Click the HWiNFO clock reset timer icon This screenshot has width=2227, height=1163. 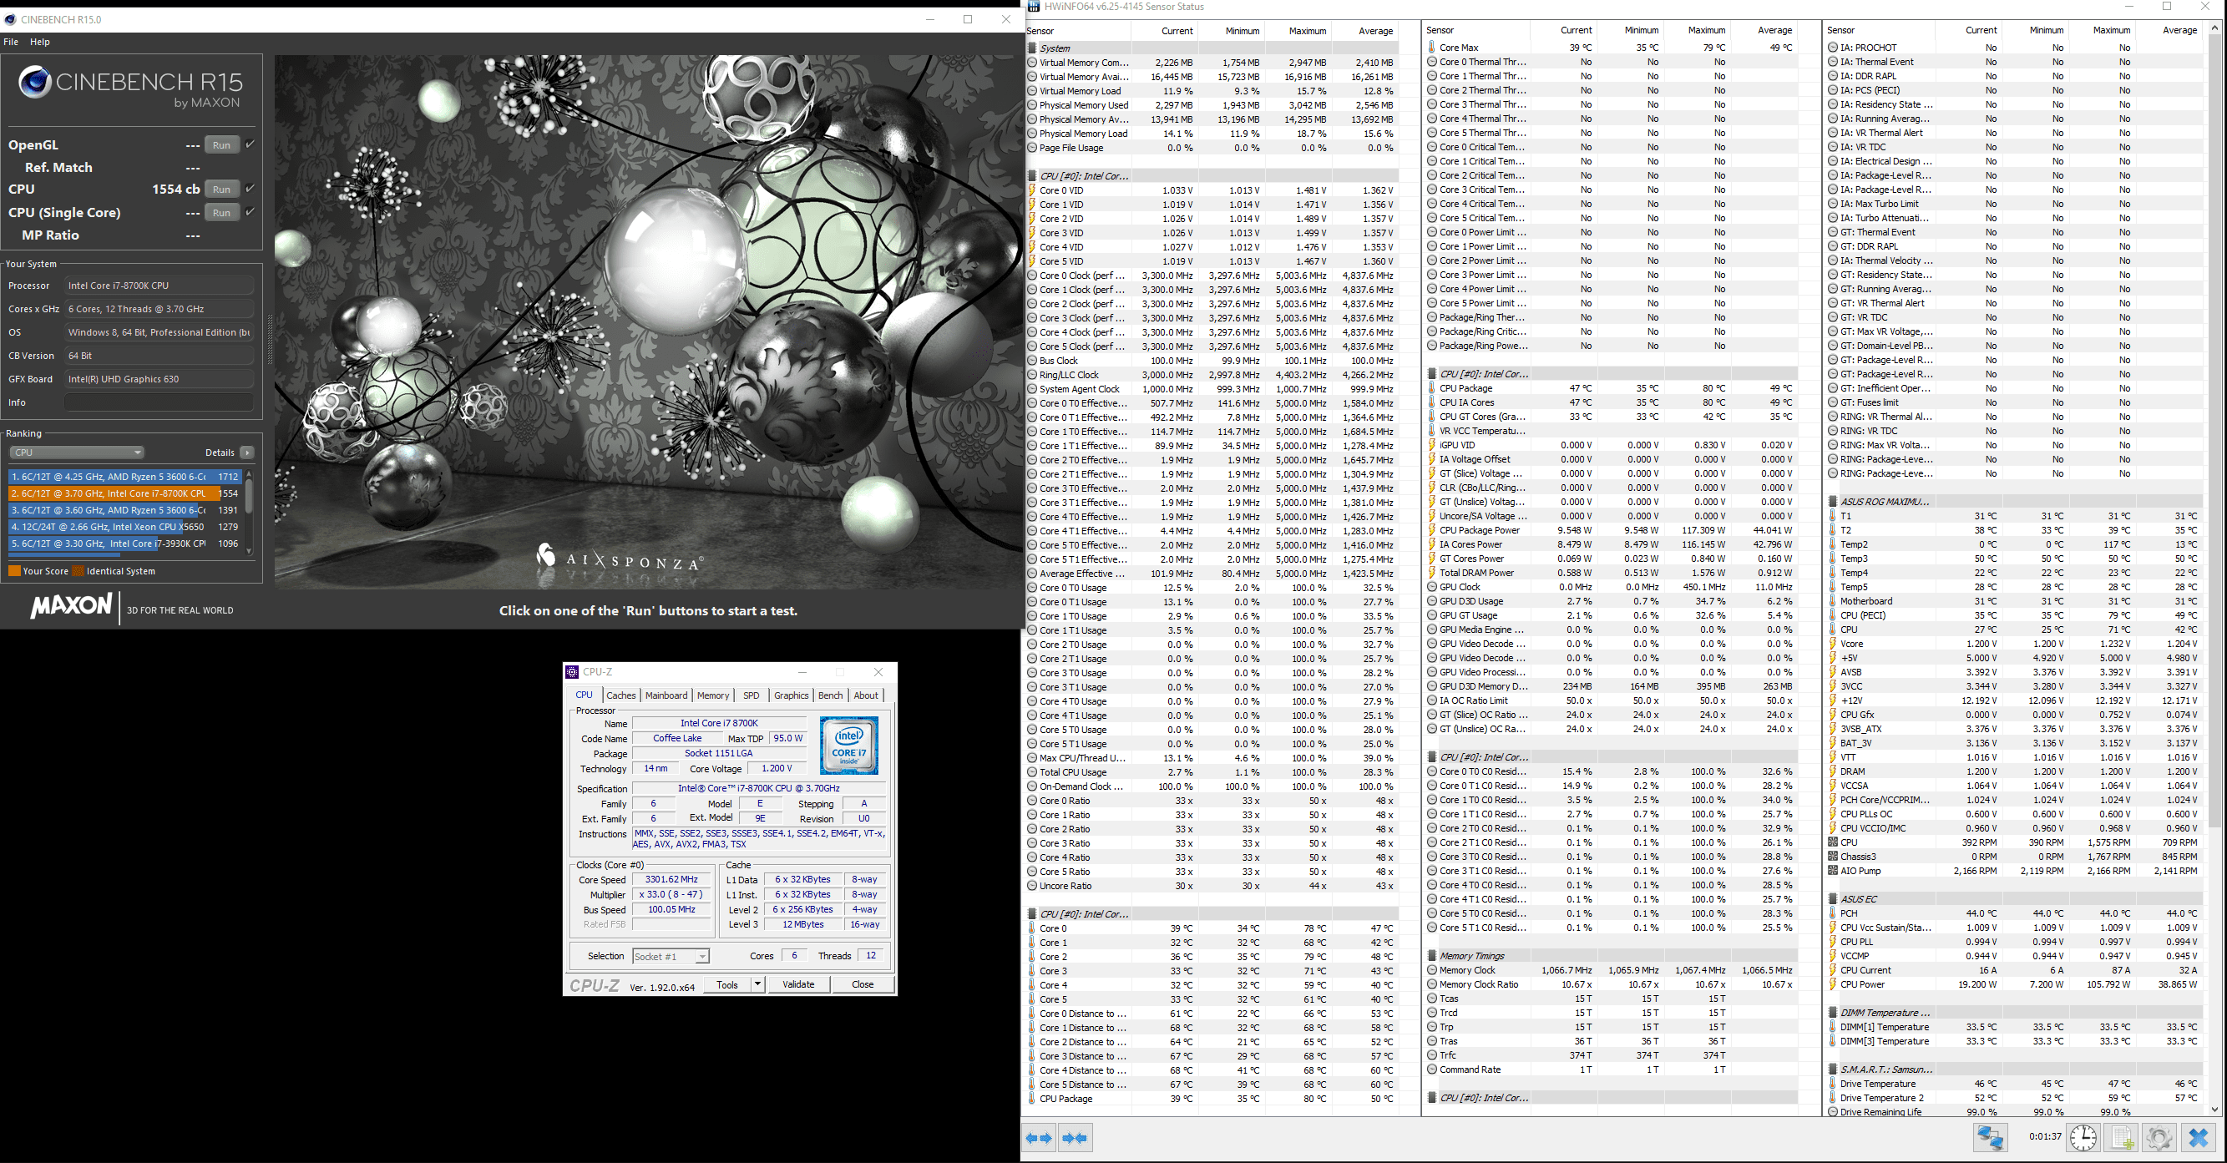[2083, 1137]
